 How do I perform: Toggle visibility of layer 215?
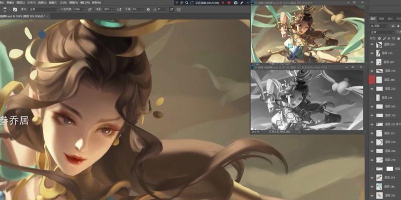[372, 53]
